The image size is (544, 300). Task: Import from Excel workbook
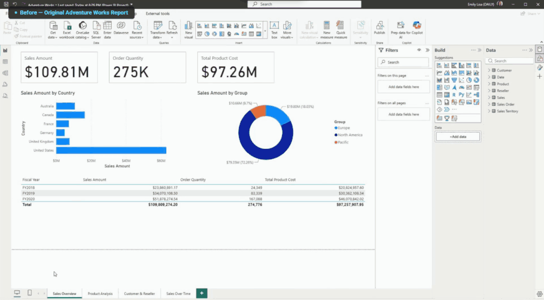tap(66, 30)
